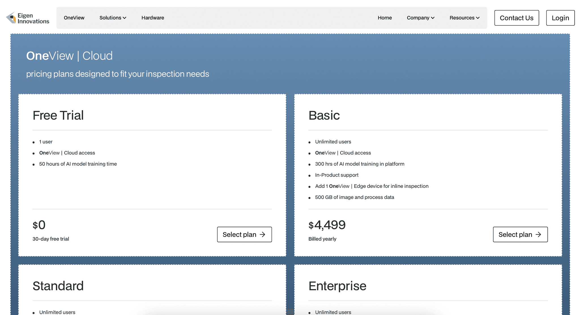The width and height of the screenshot is (580, 315).
Task: Click the Eigen Innovations brand name text
Action: pos(33,18)
